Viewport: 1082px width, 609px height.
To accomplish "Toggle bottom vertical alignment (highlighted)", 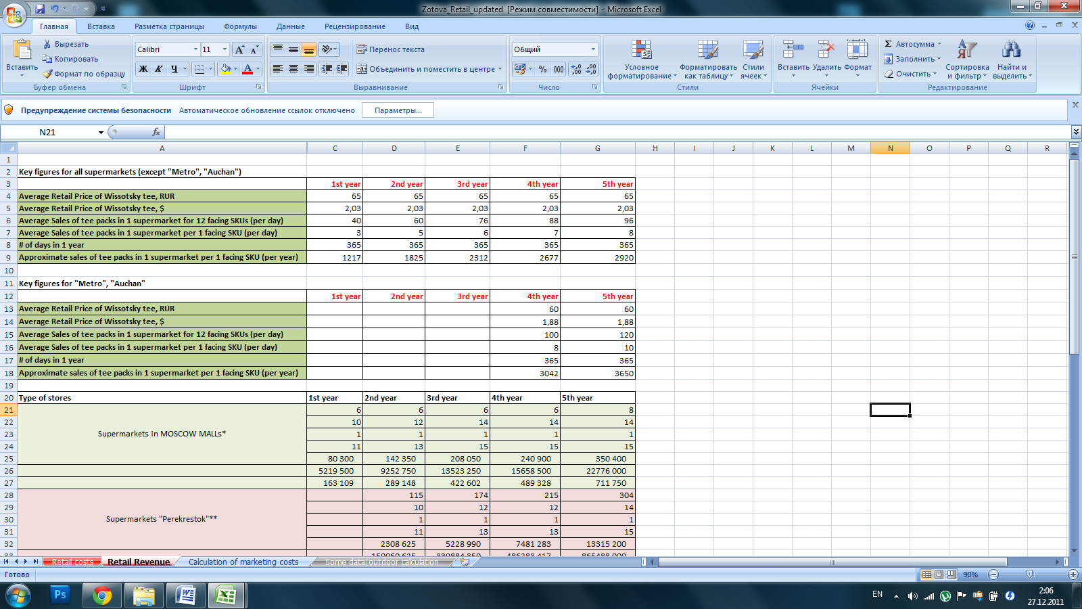I will (308, 49).
